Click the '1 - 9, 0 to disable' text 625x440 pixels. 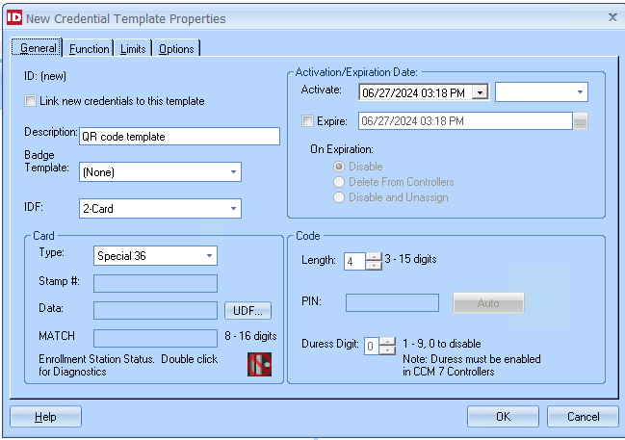(x=442, y=344)
